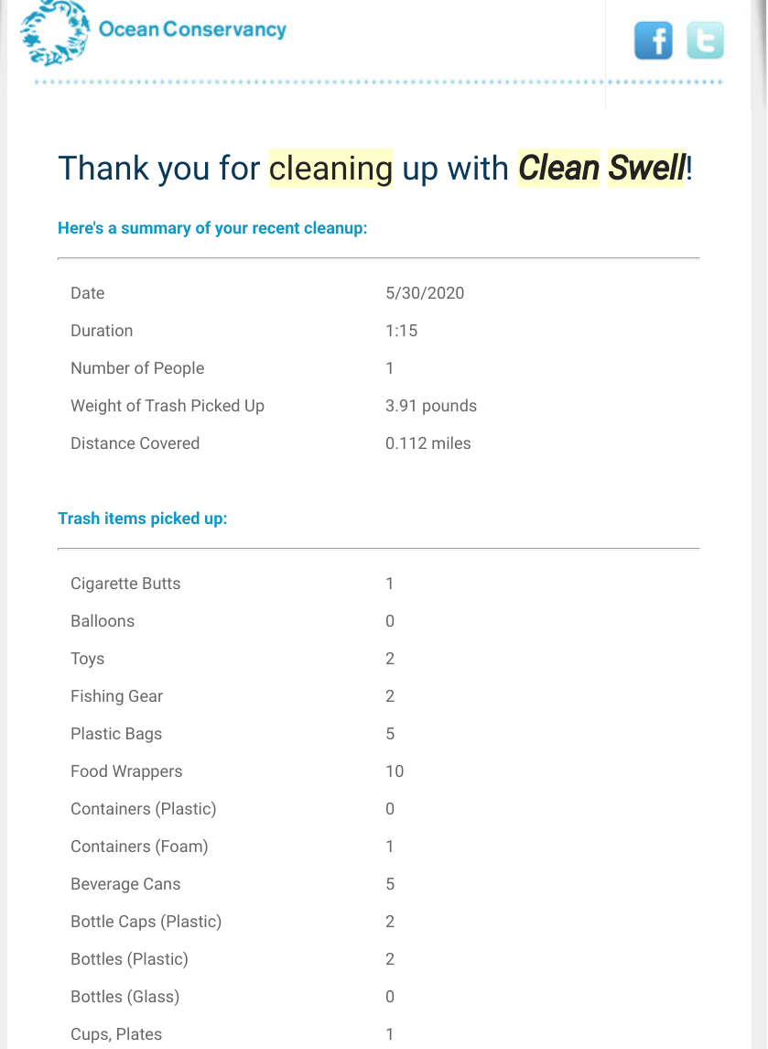Open the Twitter bird icon link
Image resolution: width=768 pixels, height=1049 pixels.
pos(705,40)
